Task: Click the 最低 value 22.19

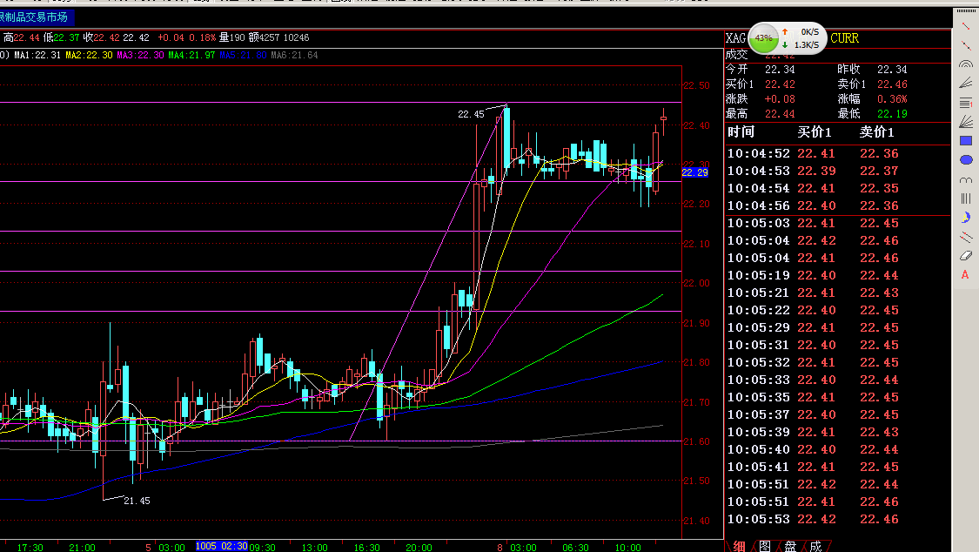Action: 892,114
